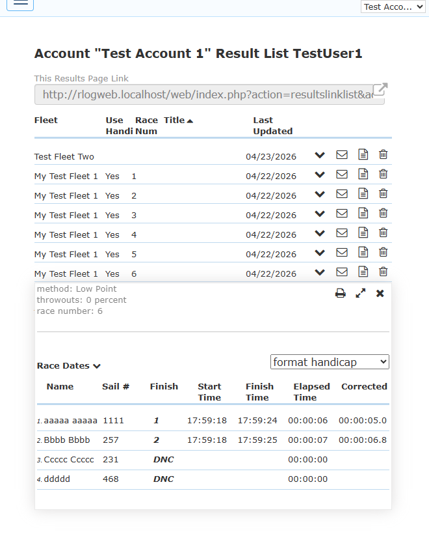Delete My Test Fleet 1 race 5 result
Viewport: 429px width, 549px height.
383,253
